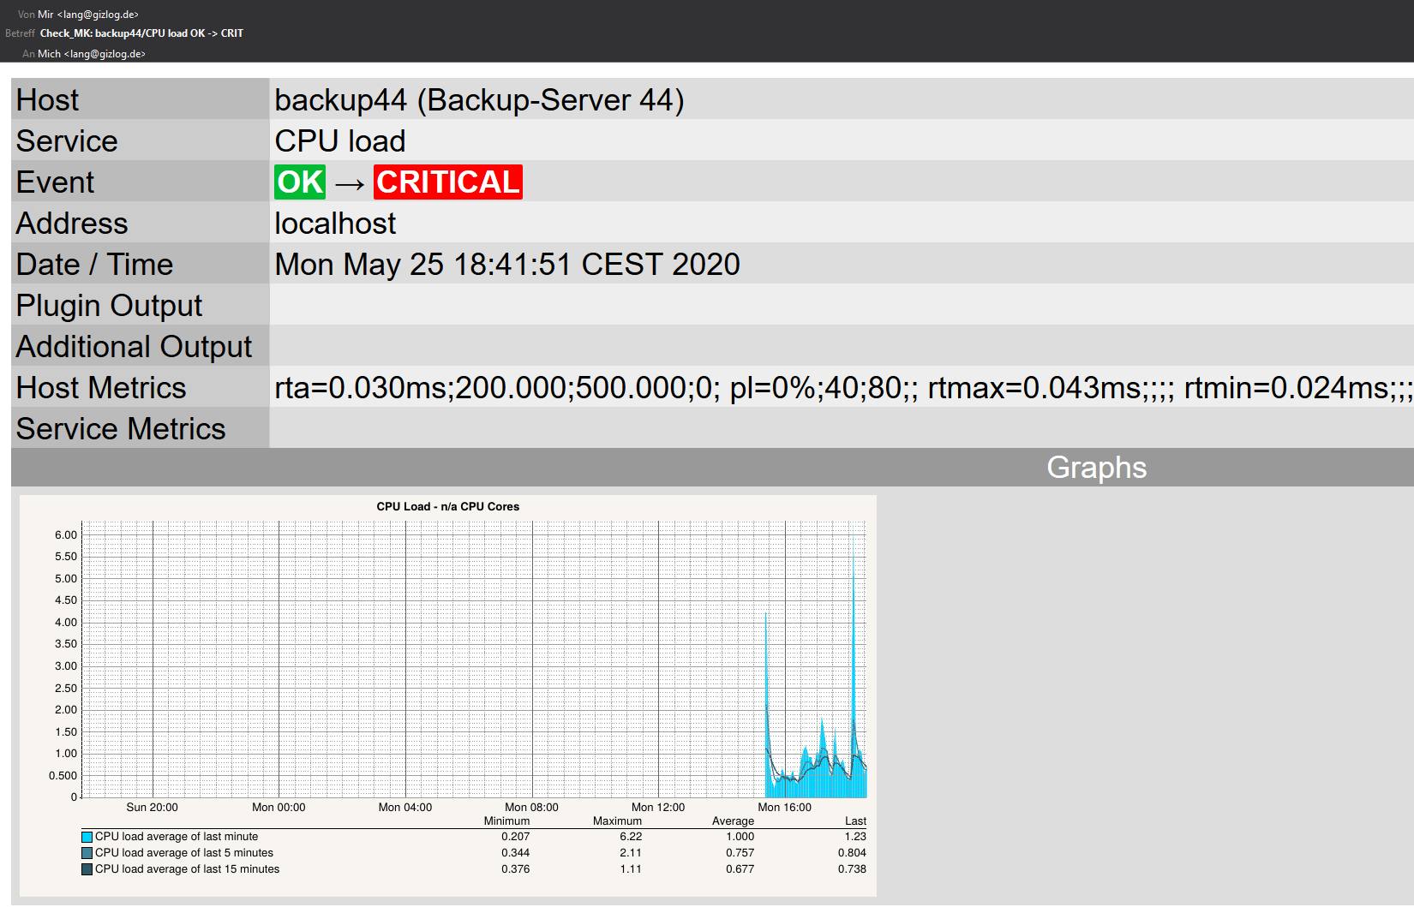Click the CPU load service value
The width and height of the screenshot is (1414, 907).
click(340, 141)
